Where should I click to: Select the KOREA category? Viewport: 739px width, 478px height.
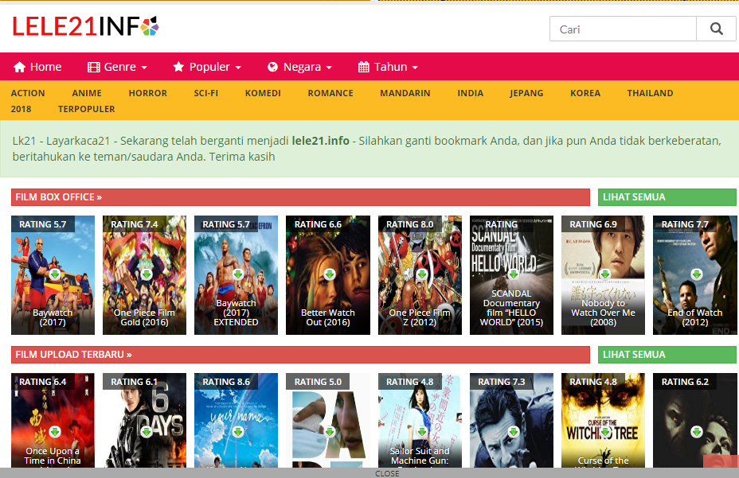coord(585,93)
